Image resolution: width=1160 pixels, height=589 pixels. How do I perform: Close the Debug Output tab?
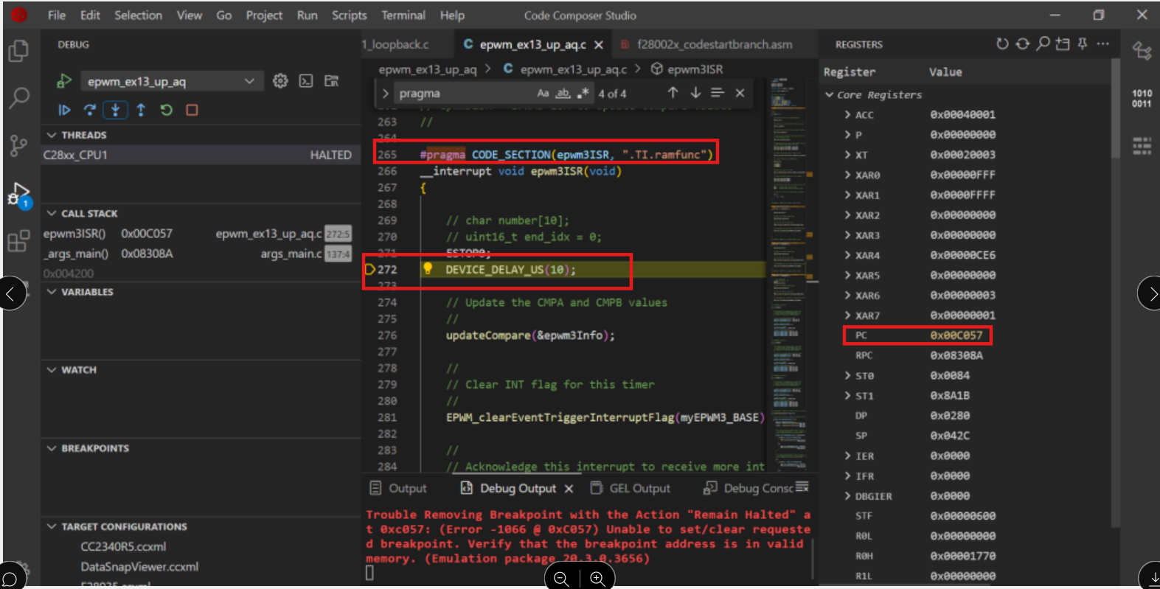[569, 489]
